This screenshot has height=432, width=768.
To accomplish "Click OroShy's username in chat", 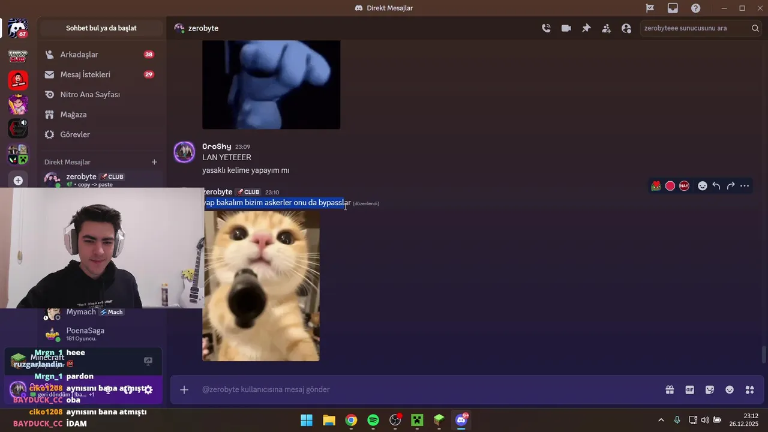I will pos(217,146).
